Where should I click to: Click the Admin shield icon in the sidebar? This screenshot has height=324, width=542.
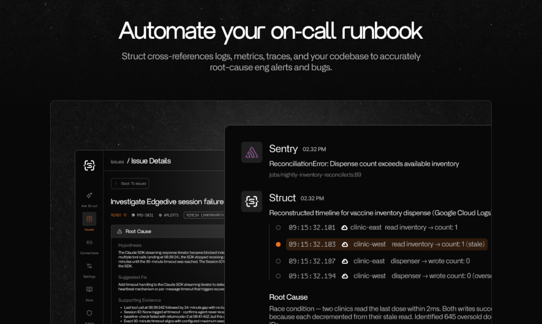[89, 312]
